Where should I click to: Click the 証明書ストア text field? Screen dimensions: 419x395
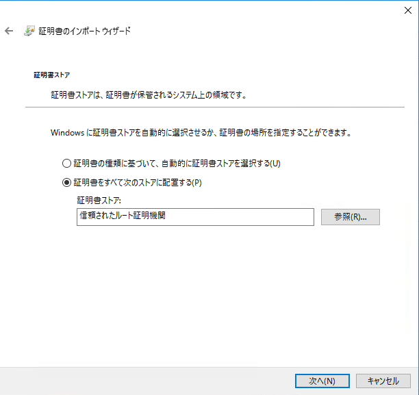(x=195, y=217)
